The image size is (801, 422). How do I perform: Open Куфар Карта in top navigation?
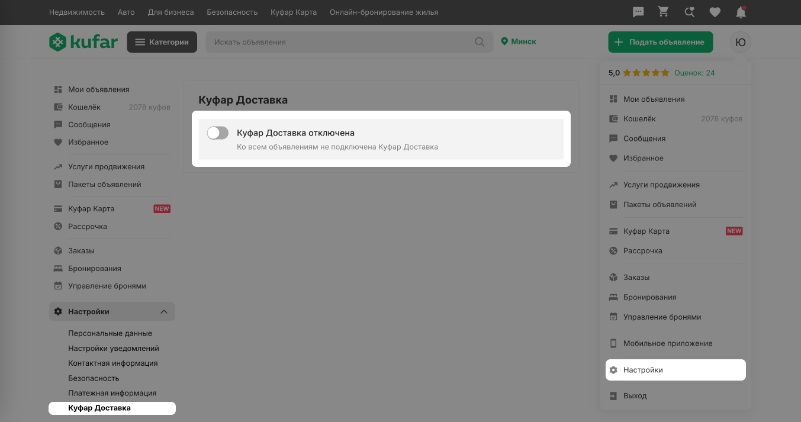[x=294, y=12]
